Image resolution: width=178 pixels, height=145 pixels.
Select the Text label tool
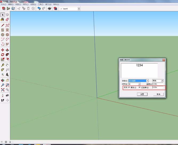(x=7, y=70)
